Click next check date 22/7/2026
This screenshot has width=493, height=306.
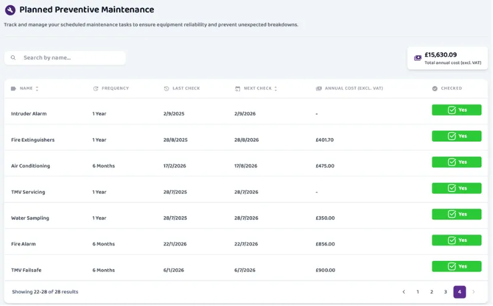(246, 244)
